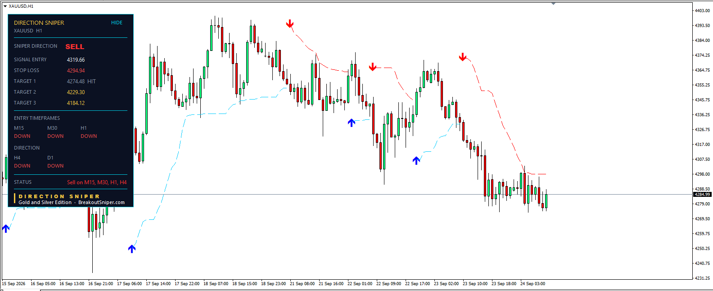Click the 4231.25 price axis label

coord(702,278)
